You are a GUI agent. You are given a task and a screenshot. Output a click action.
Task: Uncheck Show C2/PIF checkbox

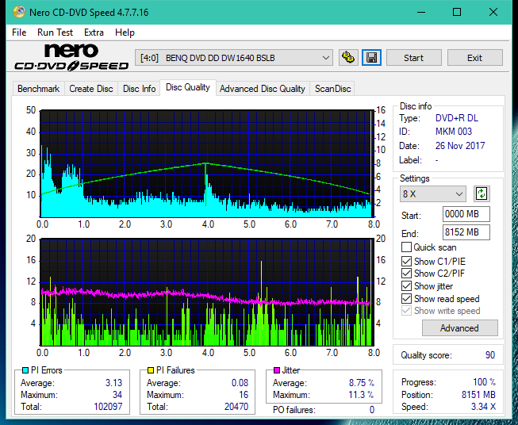[x=406, y=274]
